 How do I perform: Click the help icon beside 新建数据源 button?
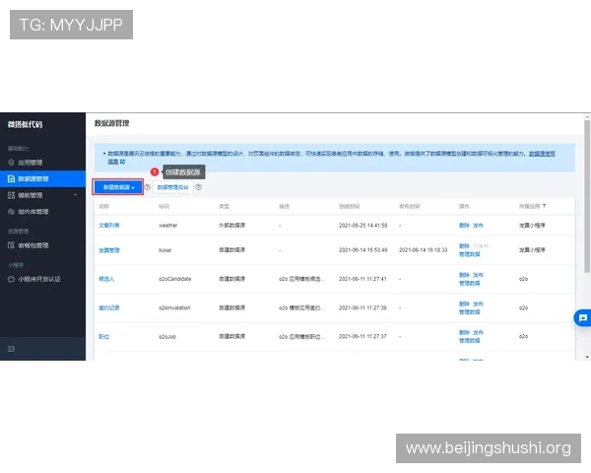tap(148, 187)
